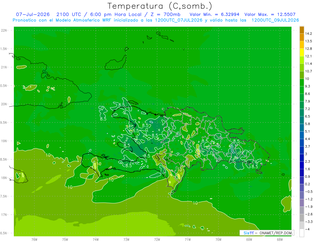Pick the white swatch below -4
This screenshot has width=314, height=243.
[x=302, y=233]
